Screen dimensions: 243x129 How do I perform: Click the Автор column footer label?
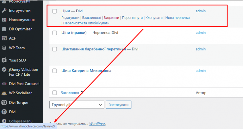[201, 93]
